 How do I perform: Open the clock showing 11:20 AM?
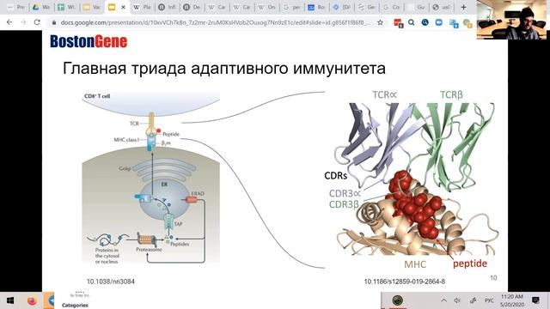[x=512, y=300]
